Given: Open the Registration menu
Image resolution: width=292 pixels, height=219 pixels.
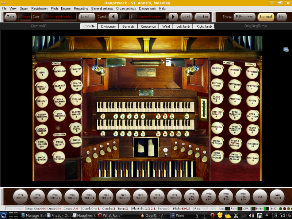Looking at the screenshot, I should pos(39,8).
